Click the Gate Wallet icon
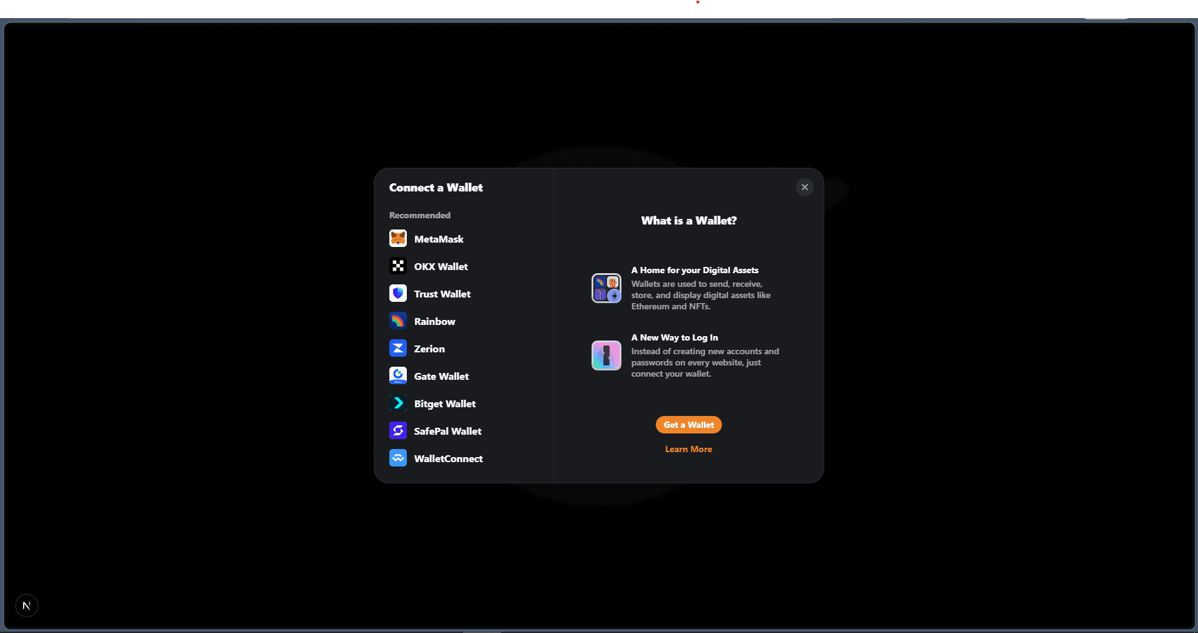 click(x=398, y=375)
